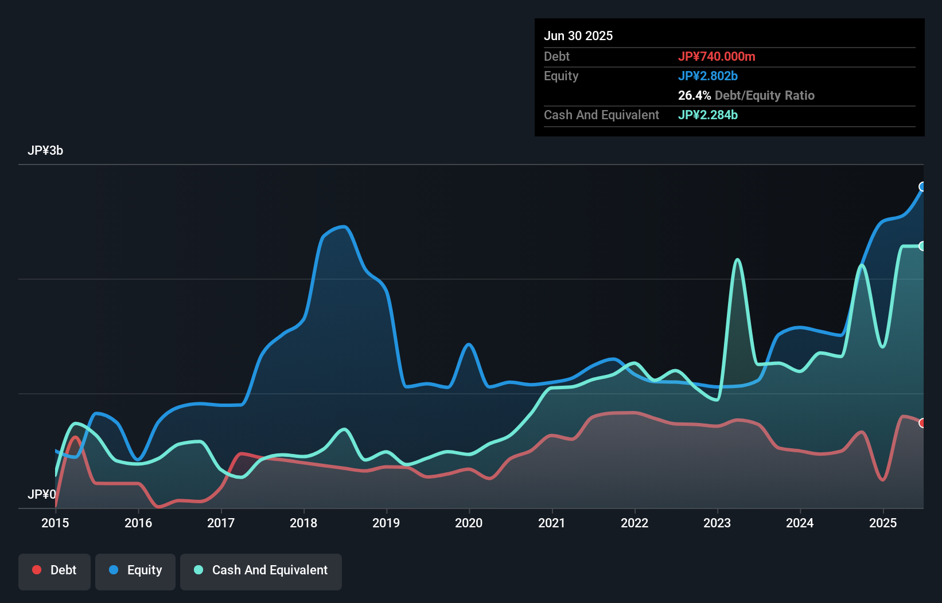Select the teal Cash endpoint marker on chart
This screenshot has height=603, width=942.
[x=922, y=245]
